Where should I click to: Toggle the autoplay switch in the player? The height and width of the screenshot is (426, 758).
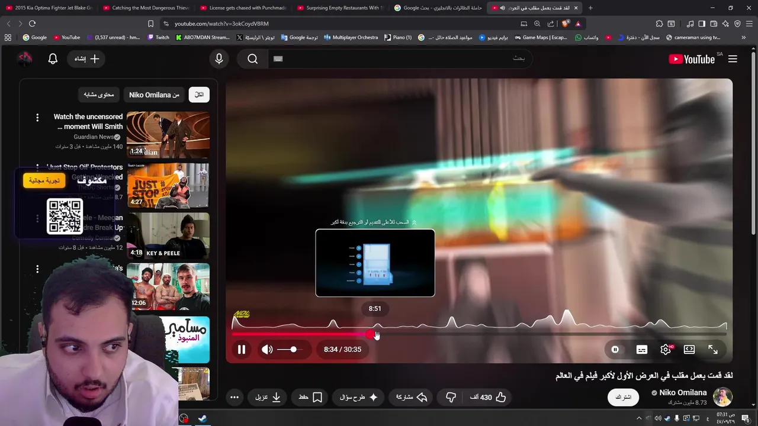point(615,350)
